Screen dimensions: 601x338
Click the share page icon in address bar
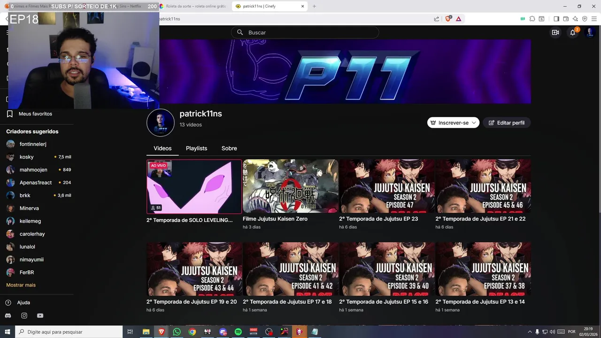tap(437, 19)
